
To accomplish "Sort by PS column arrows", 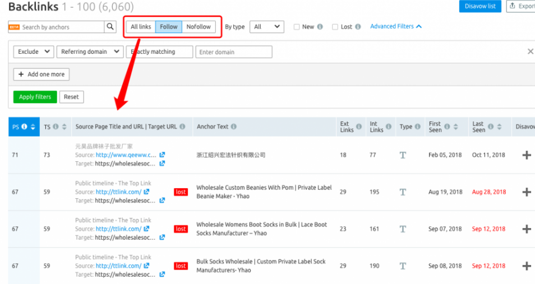I will point(33,127).
